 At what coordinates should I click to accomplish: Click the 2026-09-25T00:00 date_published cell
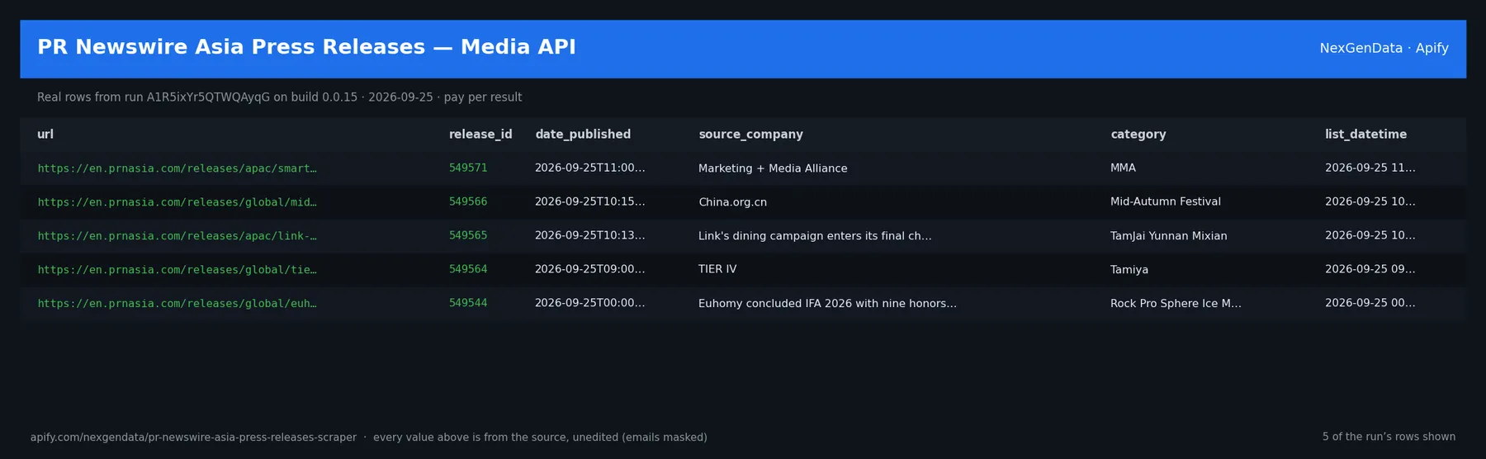click(x=590, y=303)
